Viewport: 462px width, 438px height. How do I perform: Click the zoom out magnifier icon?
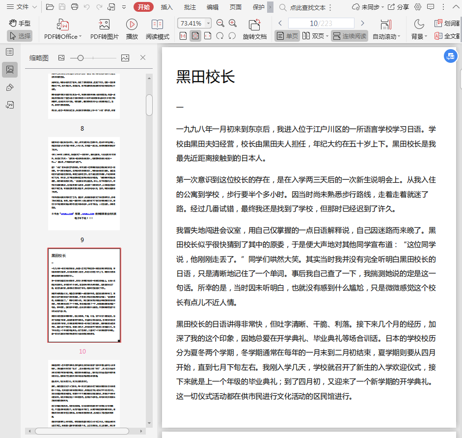pos(220,23)
